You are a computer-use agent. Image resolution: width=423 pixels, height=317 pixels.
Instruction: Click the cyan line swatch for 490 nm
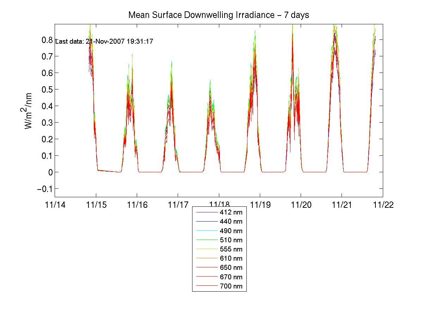pos(205,231)
